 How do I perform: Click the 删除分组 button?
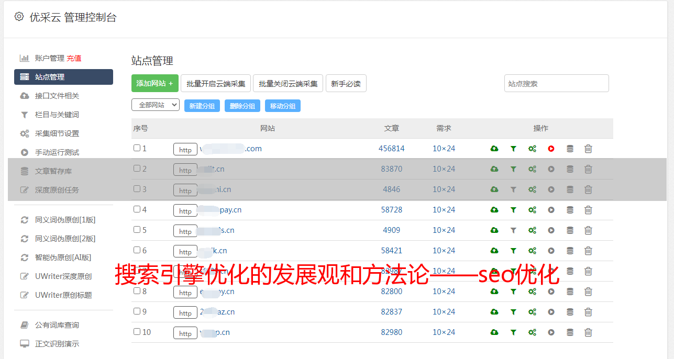point(242,106)
